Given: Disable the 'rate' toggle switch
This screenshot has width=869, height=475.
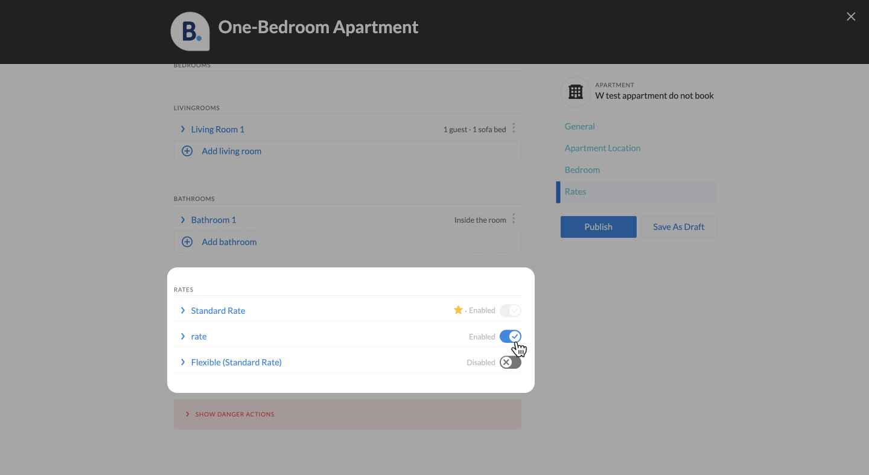Looking at the screenshot, I should (x=510, y=336).
